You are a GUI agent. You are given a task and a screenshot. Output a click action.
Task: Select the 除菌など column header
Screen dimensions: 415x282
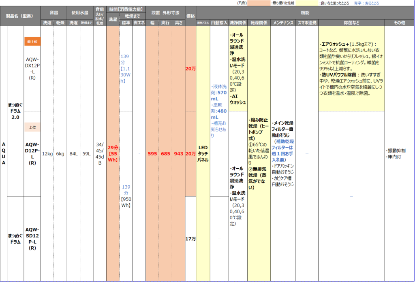pyautogui.click(x=351, y=23)
